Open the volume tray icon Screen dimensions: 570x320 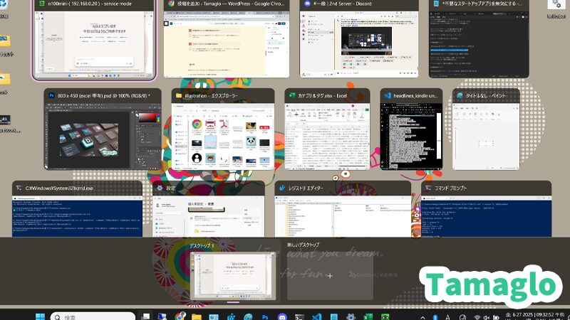pos(487,317)
